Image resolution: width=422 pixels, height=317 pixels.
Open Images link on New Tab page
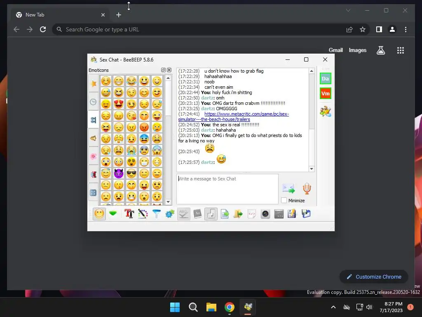(357, 50)
